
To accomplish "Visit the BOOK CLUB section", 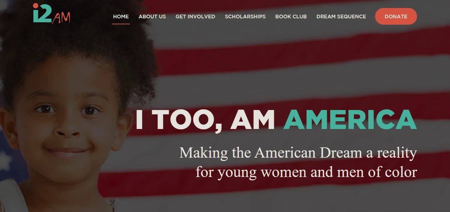I will [x=291, y=16].
